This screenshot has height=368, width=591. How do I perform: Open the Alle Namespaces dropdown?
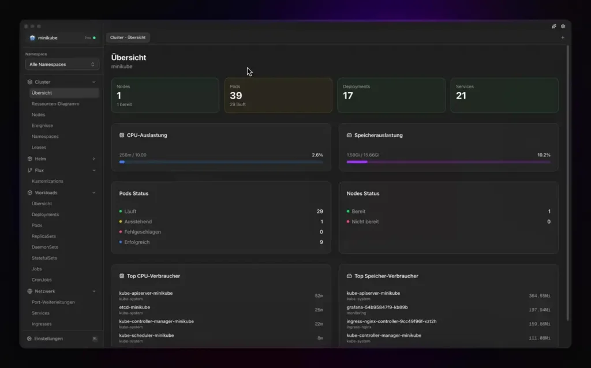(62, 64)
